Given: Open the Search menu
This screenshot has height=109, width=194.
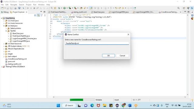Looking at the screenshot, I should click(x=22, y=5).
